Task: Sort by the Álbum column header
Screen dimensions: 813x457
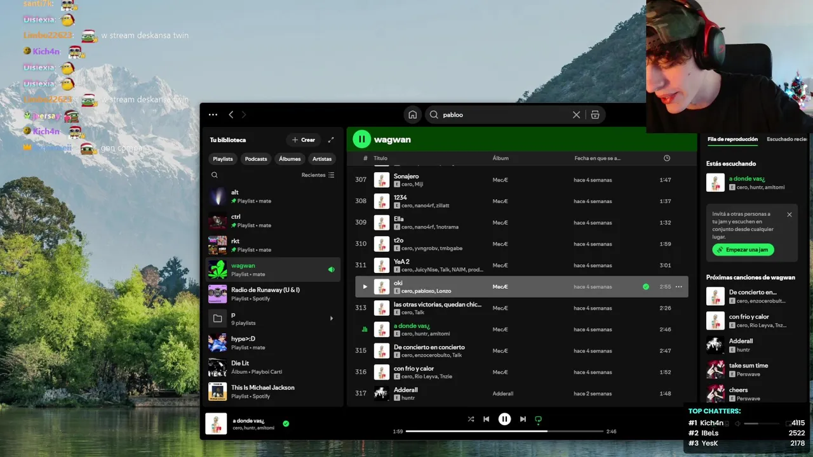Action: pos(501,158)
